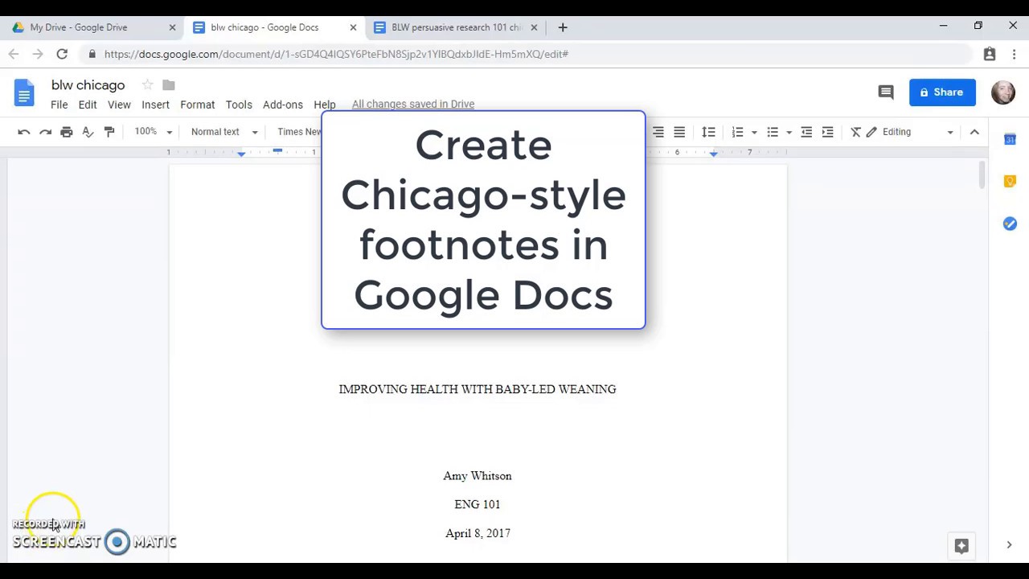This screenshot has width=1029, height=579.
Task: Open the Insert menu
Action: pos(156,105)
